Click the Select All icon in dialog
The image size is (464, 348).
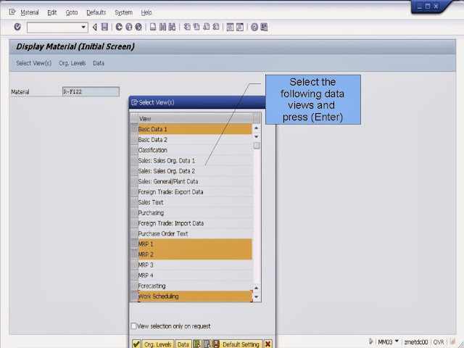196,344
